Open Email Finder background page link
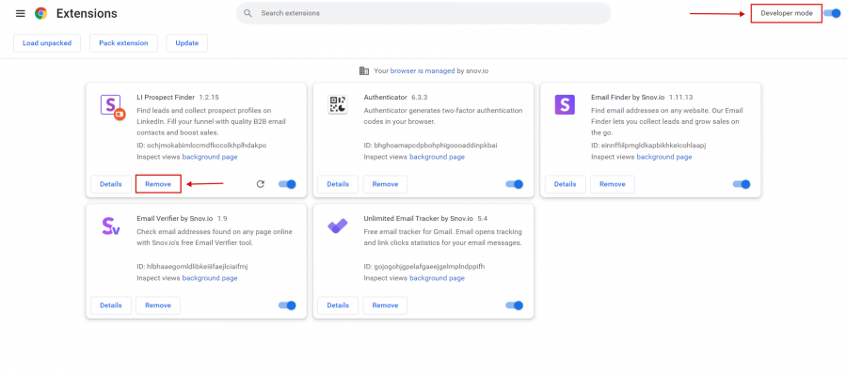 (x=664, y=157)
